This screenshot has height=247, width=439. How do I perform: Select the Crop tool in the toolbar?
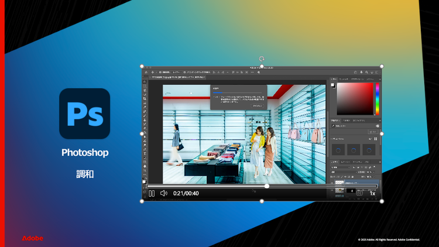(x=145, y=99)
